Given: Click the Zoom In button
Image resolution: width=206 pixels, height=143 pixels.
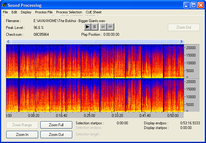Looking at the screenshot, I should 22,135.
